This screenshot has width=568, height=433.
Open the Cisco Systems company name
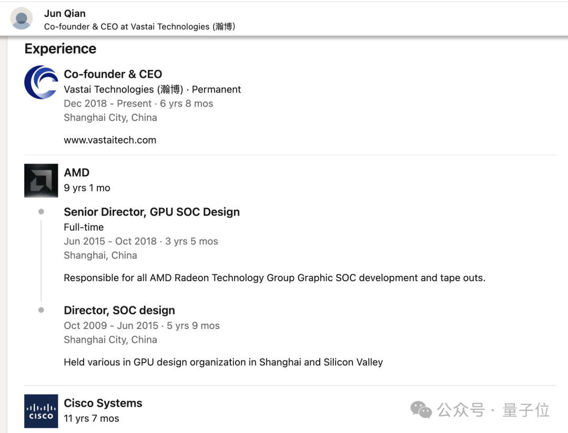click(x=103, y=403)
